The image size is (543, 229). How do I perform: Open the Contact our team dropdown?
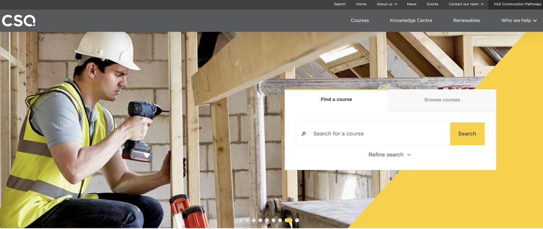[x=466, y=4]
